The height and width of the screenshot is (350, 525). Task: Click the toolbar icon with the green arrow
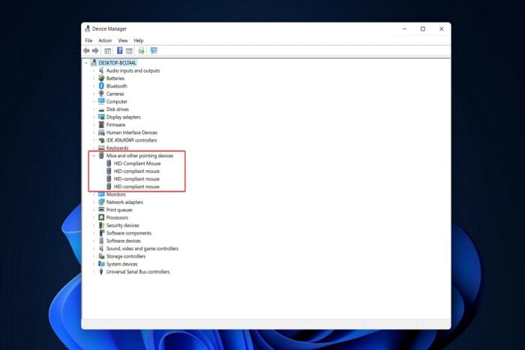point(141,50)
